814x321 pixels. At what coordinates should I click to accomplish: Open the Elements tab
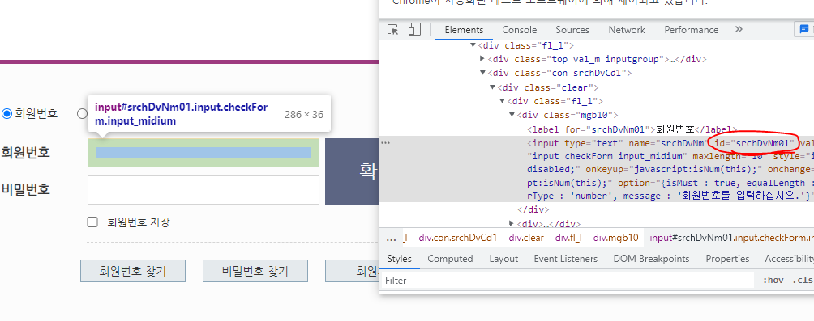(464, 30)
